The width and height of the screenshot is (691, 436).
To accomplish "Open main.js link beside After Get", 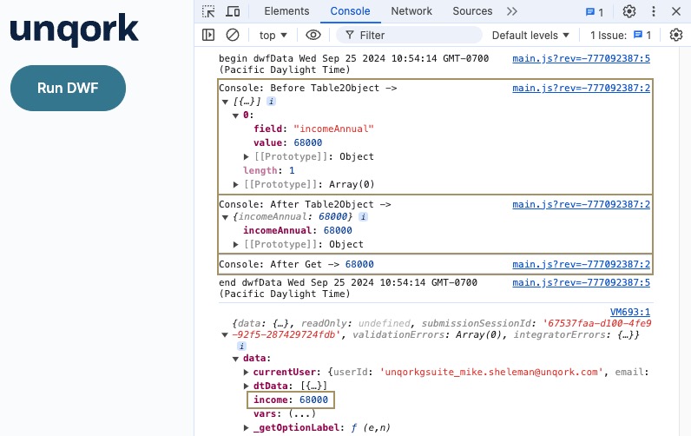I will coord(581,264).
